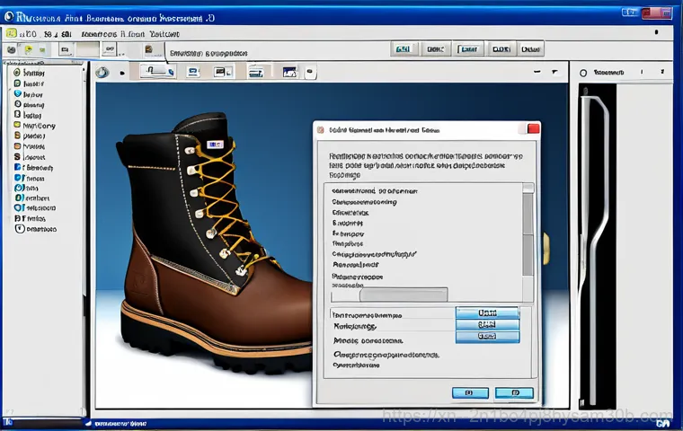
Task: Click the scroll-up arrow of the dialog list
Action: point(528,188)
